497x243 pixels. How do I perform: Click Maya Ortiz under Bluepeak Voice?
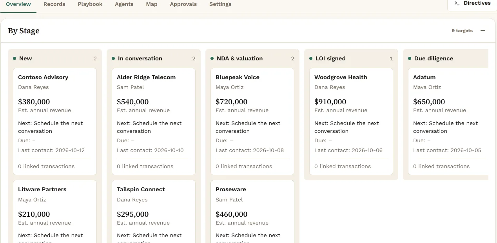pos(230,87)
